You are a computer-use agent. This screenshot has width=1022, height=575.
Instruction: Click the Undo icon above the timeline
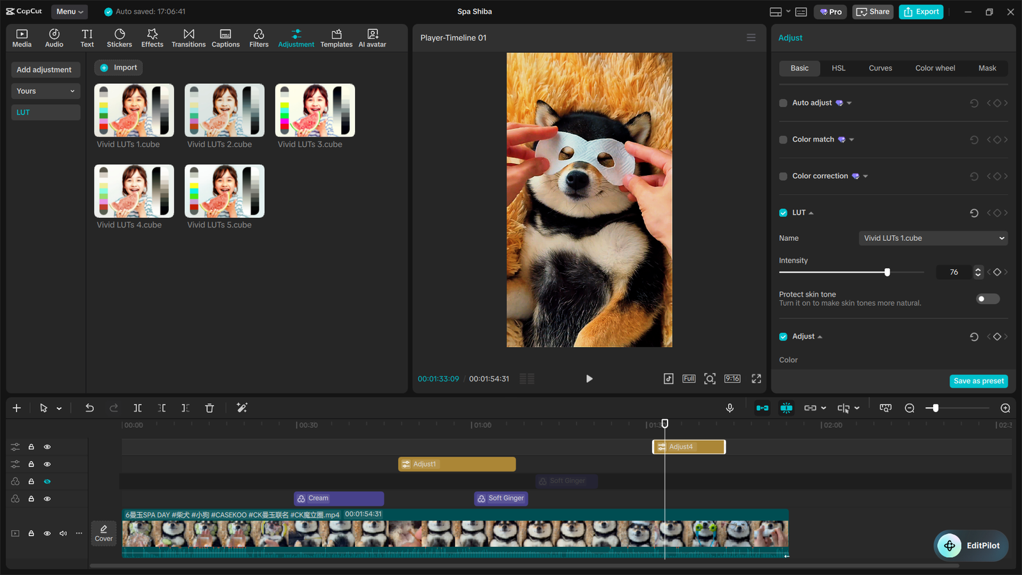click(x=89, y=408)
